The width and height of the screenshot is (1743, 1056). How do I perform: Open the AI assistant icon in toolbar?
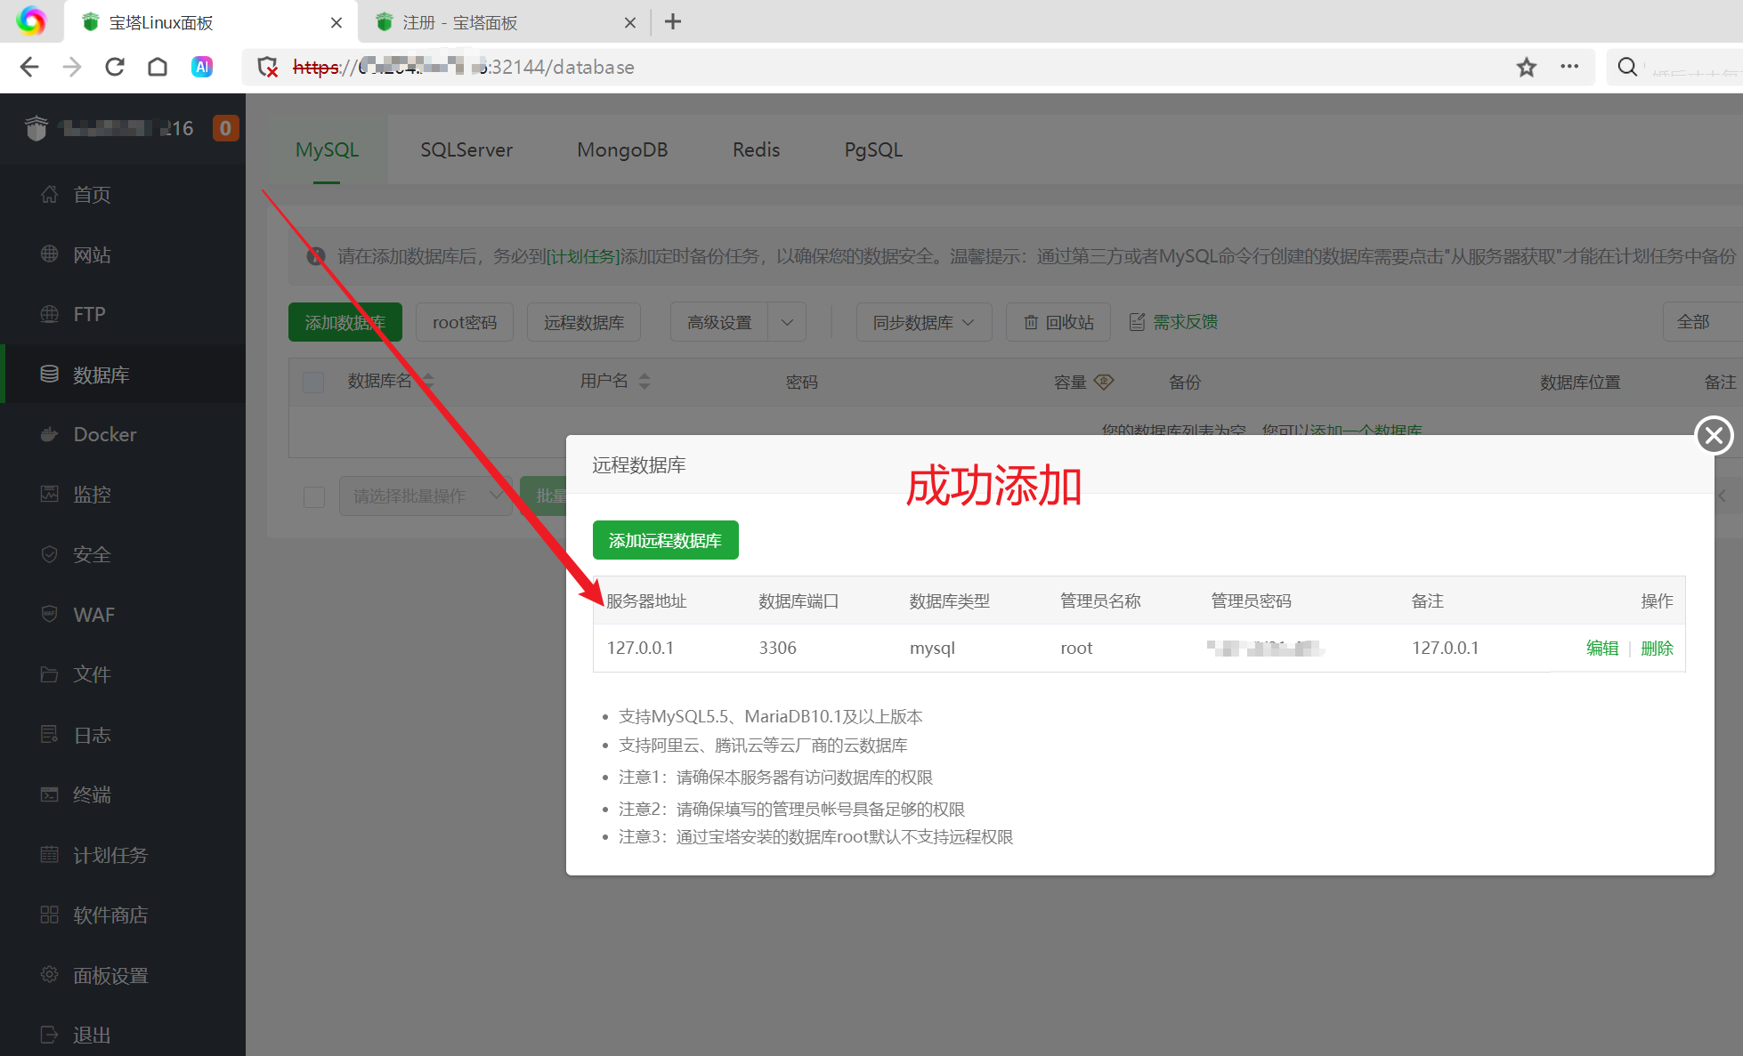tap(202, 67)
